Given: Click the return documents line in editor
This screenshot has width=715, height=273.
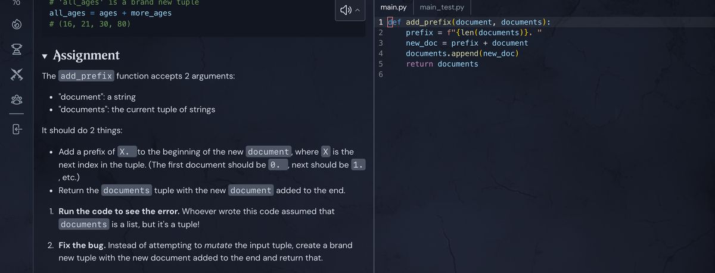Looking at the screenshot, I should pyautogui.click(x=442, y=64).
